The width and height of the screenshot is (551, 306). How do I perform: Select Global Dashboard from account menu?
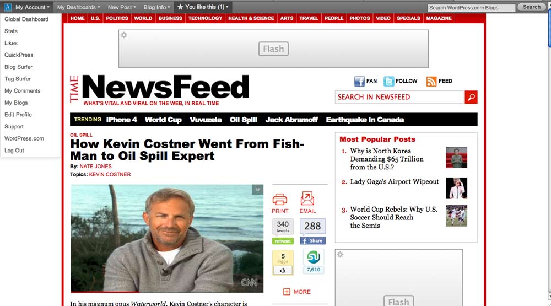(26, 19)
